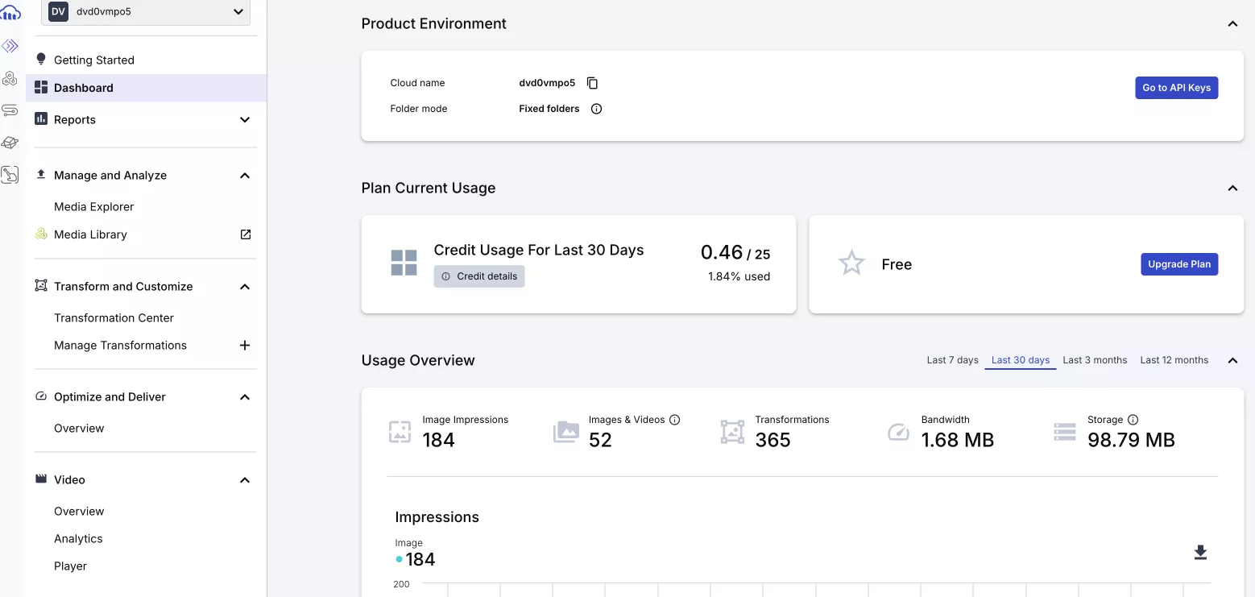Click the plus icon beside Manage Transformations

(x=245, y=346)
